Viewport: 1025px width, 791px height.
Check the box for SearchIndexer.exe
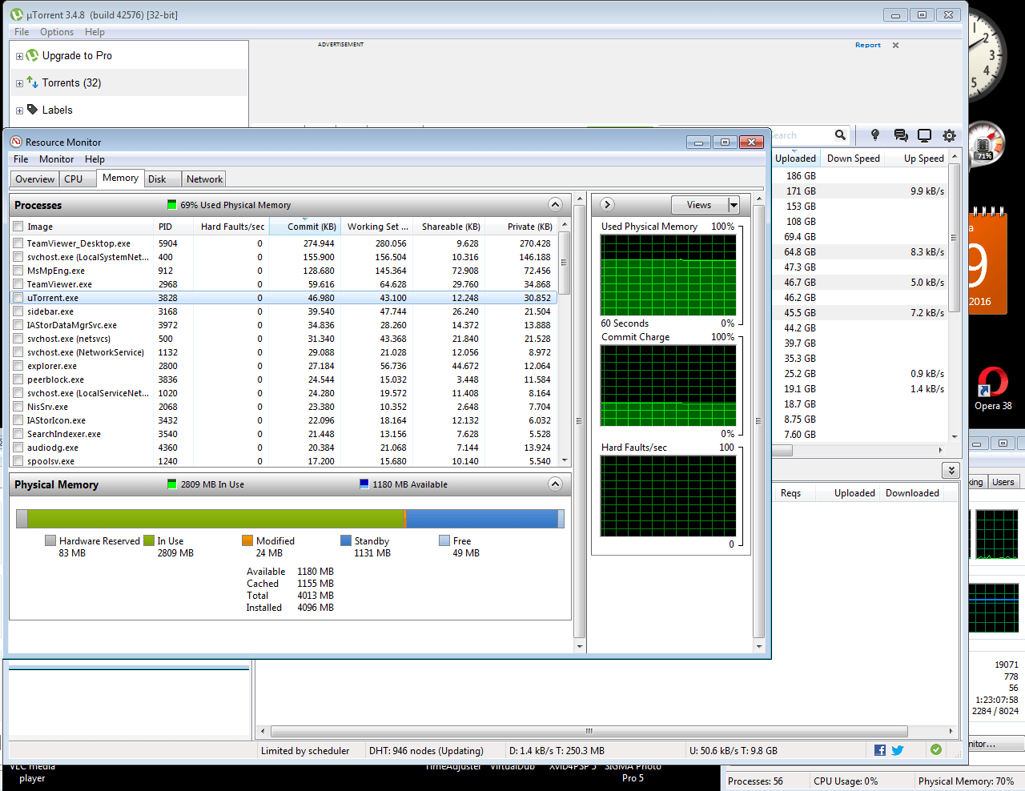18,434
